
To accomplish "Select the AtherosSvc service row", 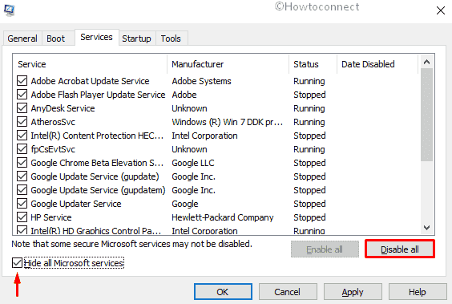I will click(216, 122).
